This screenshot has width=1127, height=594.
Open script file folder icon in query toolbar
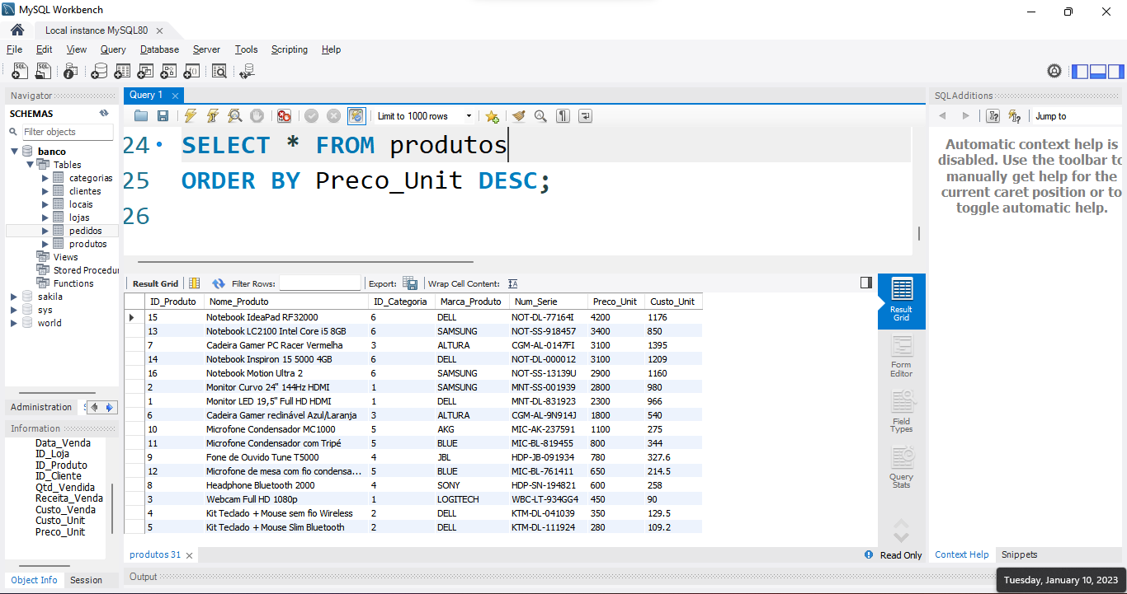click(x=141, y=116)
